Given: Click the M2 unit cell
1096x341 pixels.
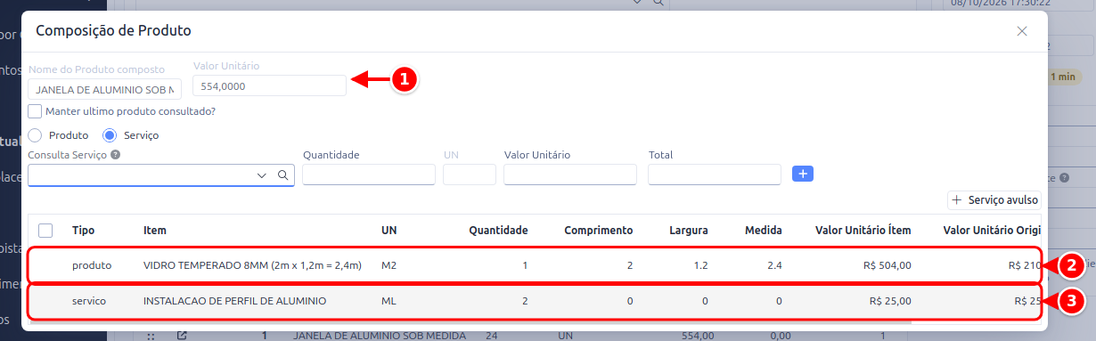Looking at the screenshot, I should [x=389, y=265].
